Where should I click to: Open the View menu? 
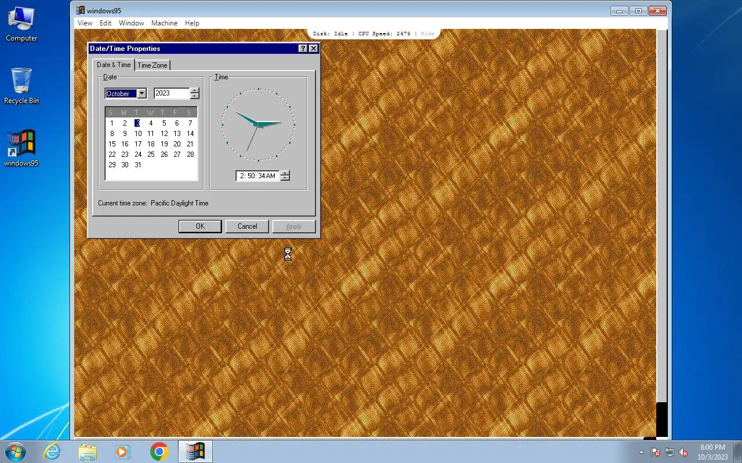85,23
